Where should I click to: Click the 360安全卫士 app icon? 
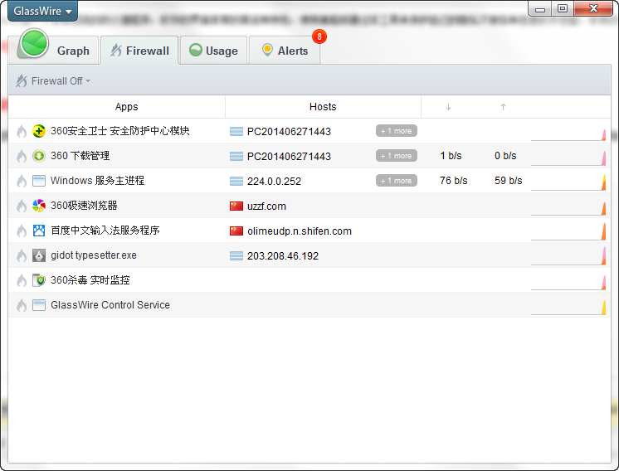click(x=39, y=131)
